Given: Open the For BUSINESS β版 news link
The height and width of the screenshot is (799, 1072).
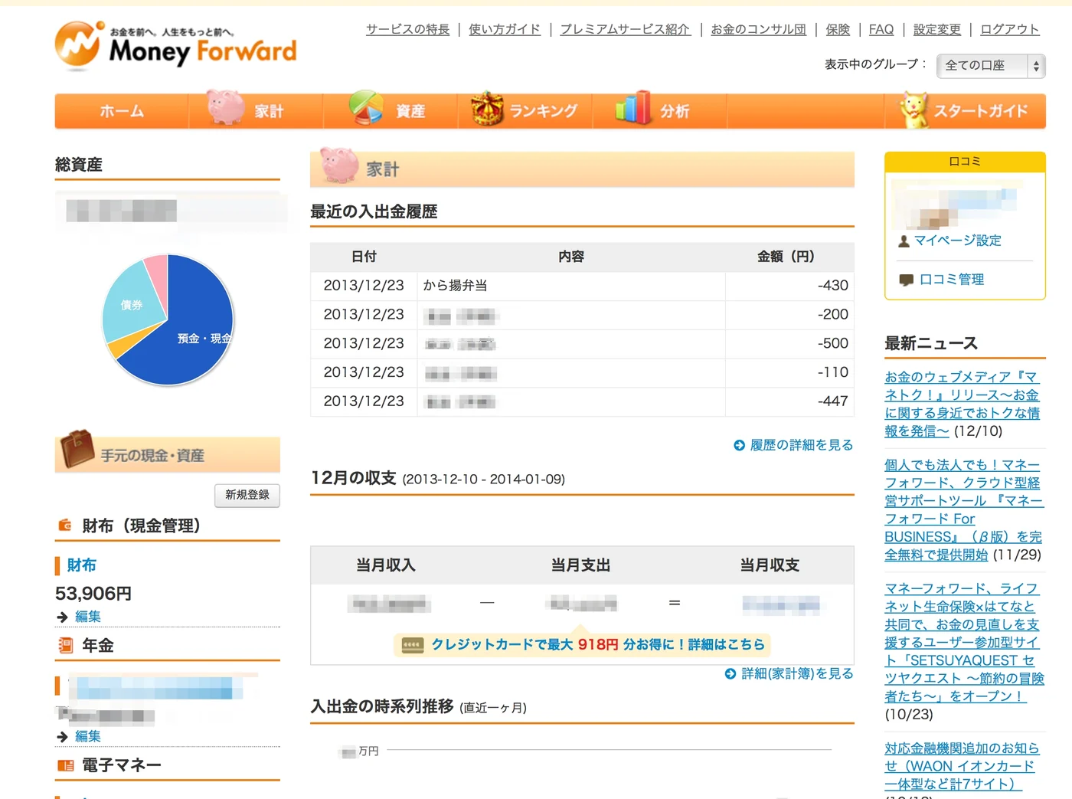Looking at the screenshot, I should (x=963, y=509).
